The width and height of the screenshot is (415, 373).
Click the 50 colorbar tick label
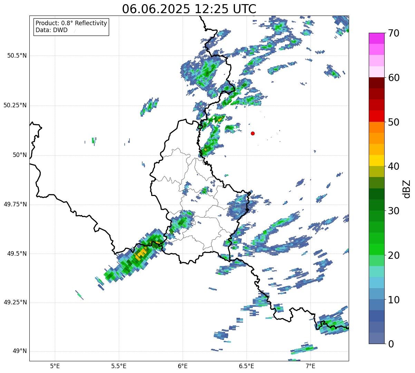[394, 122]
